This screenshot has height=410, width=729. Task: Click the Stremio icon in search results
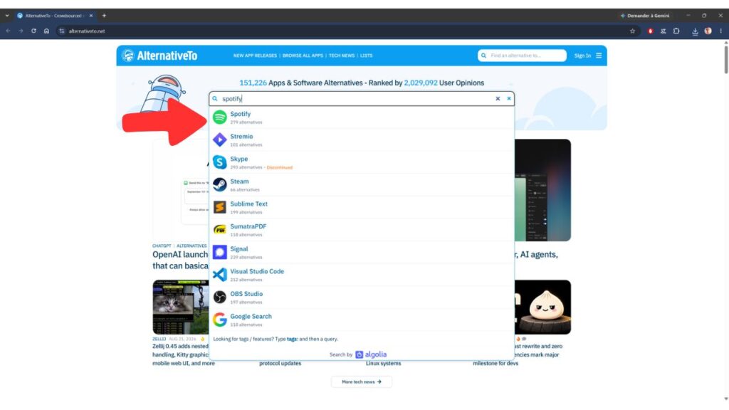click(x=219, y=140)
